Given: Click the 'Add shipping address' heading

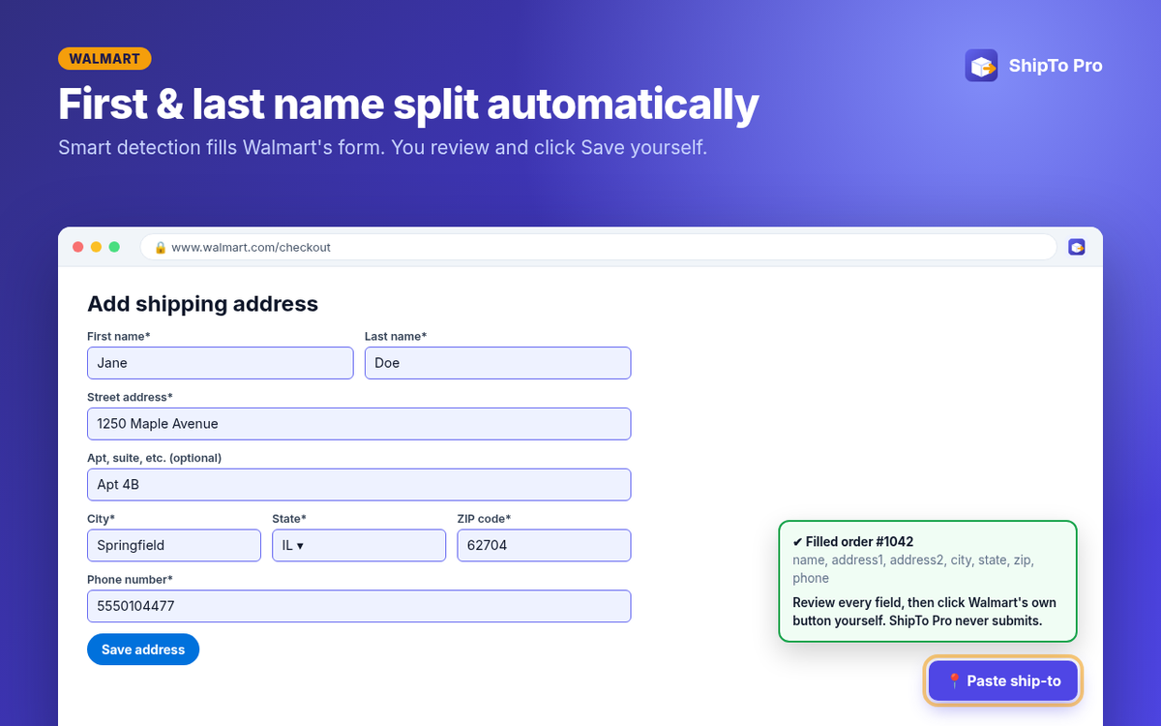Looking at the screenshot, I should tap(202, 303).
